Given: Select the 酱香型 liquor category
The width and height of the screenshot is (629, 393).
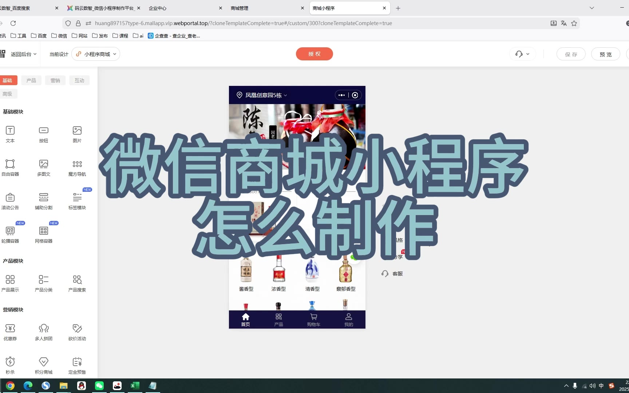Looking at the screenshot, I should [246, 274].
